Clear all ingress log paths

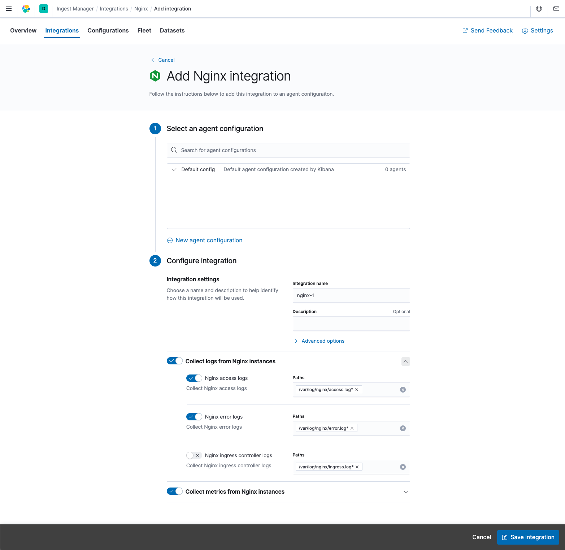click(x=403, y=467)
